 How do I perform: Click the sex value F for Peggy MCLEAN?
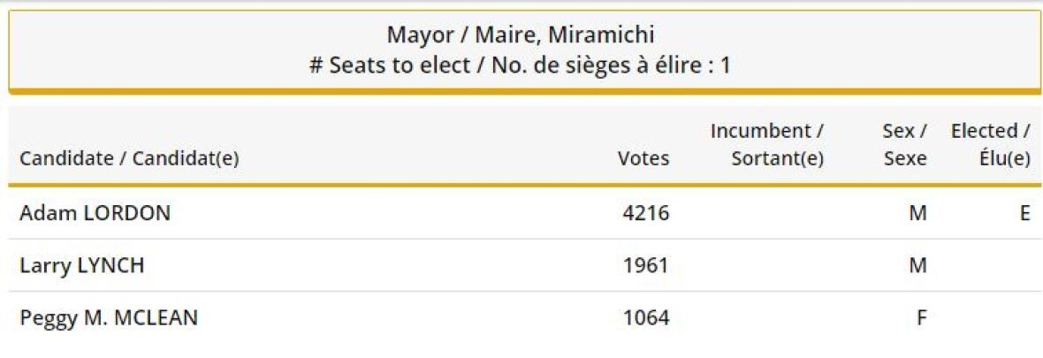point(921,317)
